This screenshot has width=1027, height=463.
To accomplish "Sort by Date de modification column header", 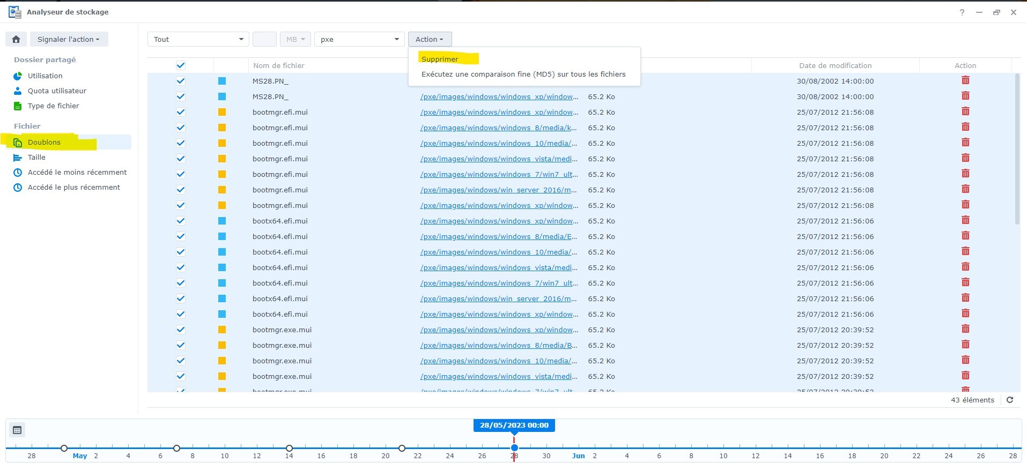I will tap(835, 65).
